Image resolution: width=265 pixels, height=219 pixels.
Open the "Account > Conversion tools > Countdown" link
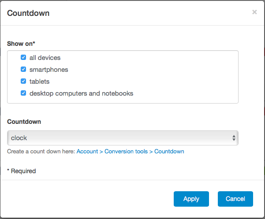point(130,151)
